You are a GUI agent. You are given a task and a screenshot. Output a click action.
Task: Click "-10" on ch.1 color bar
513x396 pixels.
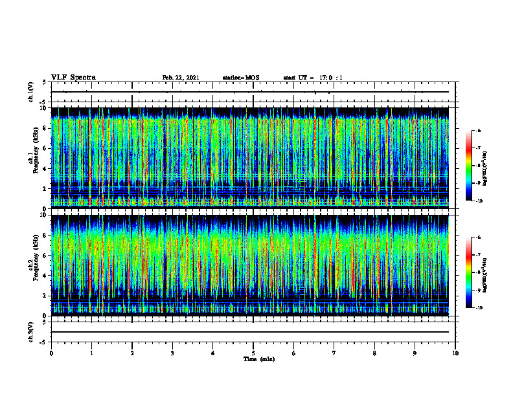click(x=479, y=201)
